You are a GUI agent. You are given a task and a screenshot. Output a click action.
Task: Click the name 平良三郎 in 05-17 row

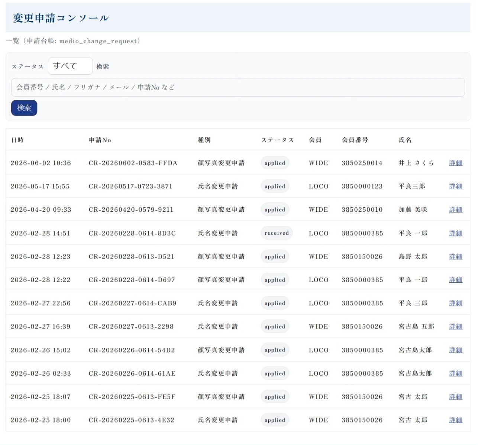pos(412,186)
